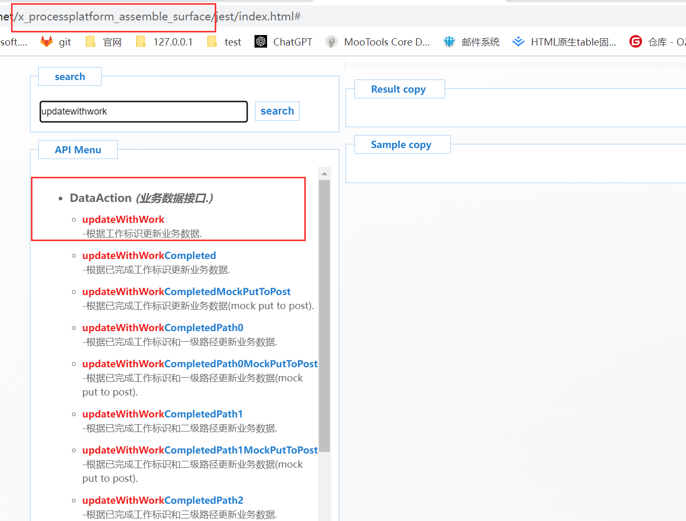
Task: Open the updateWithWork API link
Action: click(123, 219)
